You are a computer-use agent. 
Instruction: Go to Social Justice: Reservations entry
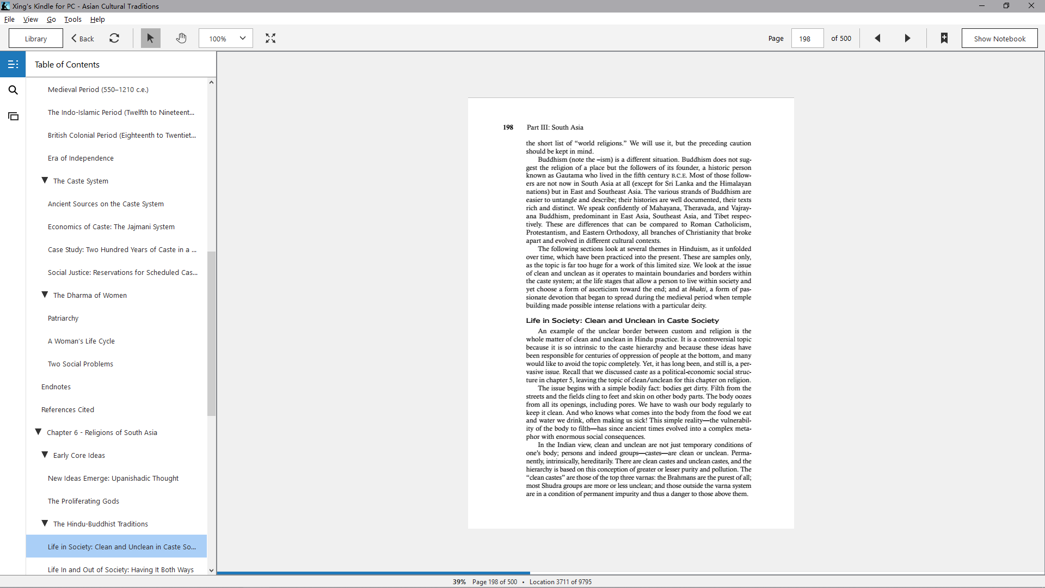122,273
